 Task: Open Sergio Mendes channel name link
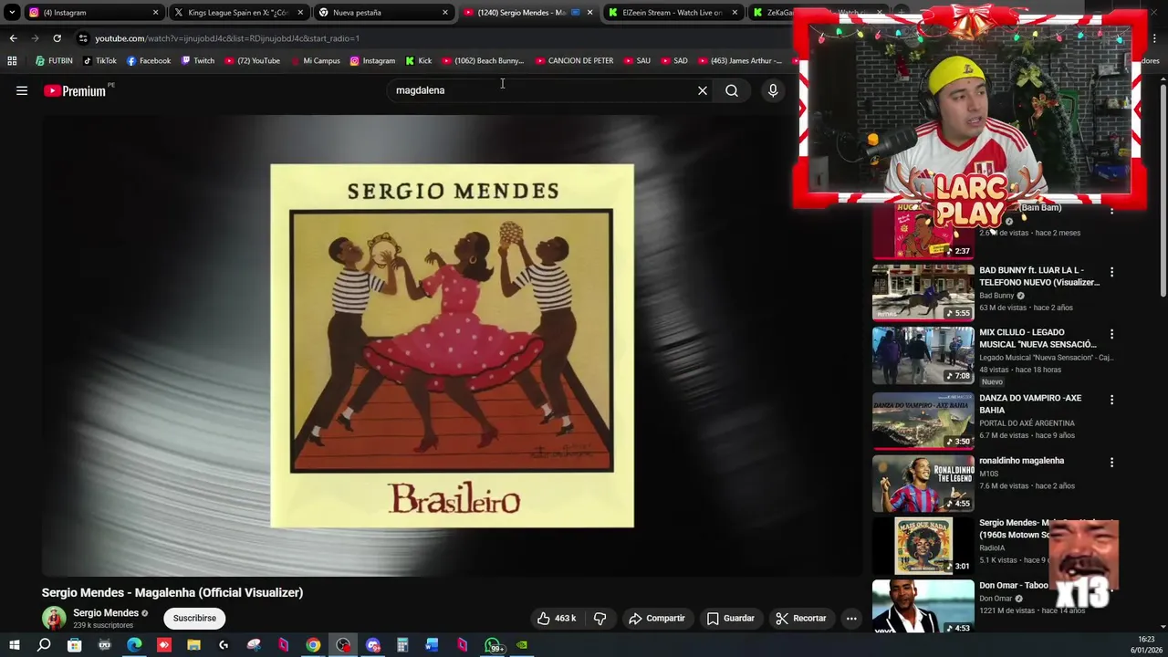(106, 613)
